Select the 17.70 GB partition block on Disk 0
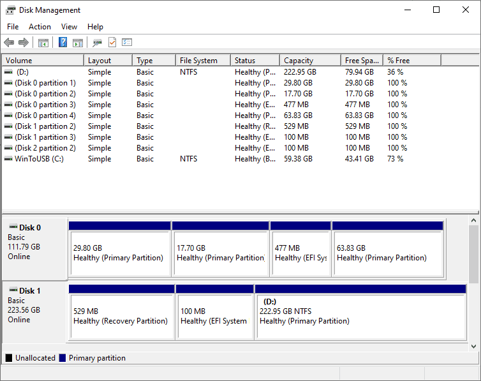The width and height of the screenshot is (481, 381). point(220,249)
